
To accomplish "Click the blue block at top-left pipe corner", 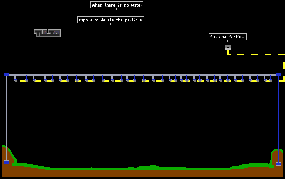I will (7, 75).
